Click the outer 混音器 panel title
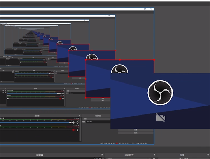Viewport: 210px width, 159px height. [x=40, y=155]
